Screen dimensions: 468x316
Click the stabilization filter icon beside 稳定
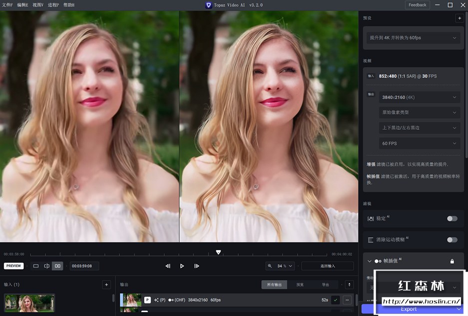click(x=371, y=218)
